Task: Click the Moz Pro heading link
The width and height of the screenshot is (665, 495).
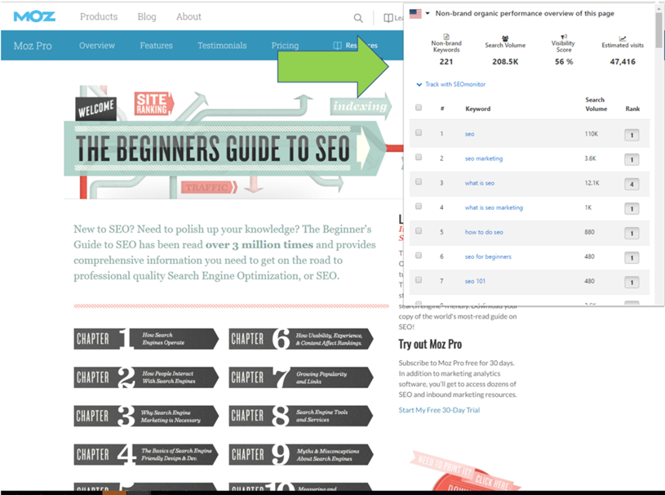Action: coord(33,46)
